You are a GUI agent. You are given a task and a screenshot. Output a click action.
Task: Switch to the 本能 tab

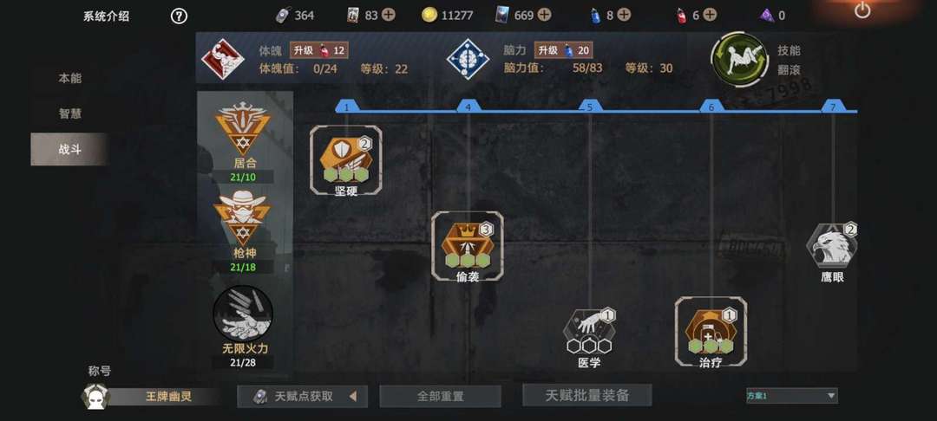[x=69, y=78]
